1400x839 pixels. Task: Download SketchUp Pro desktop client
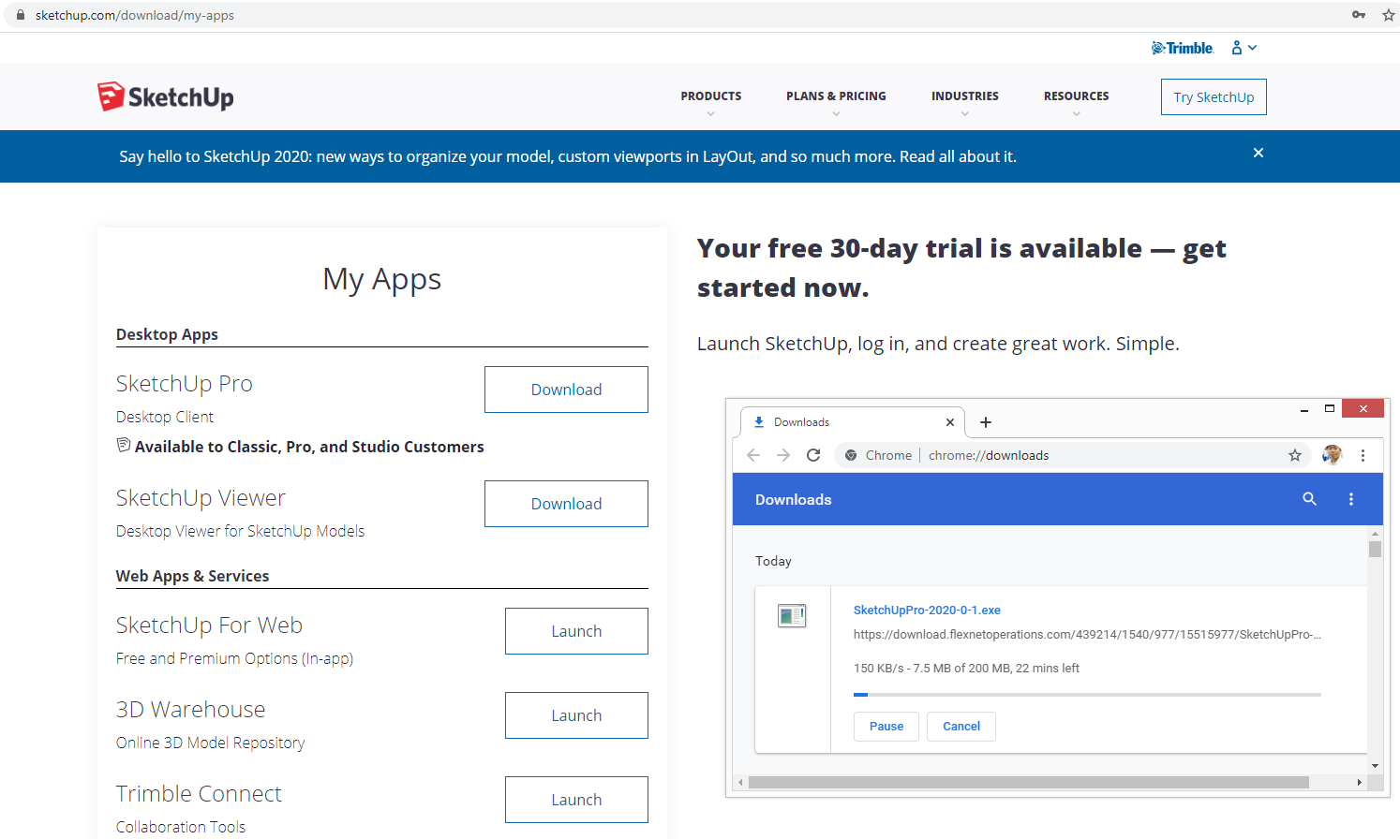pos(566,390)
